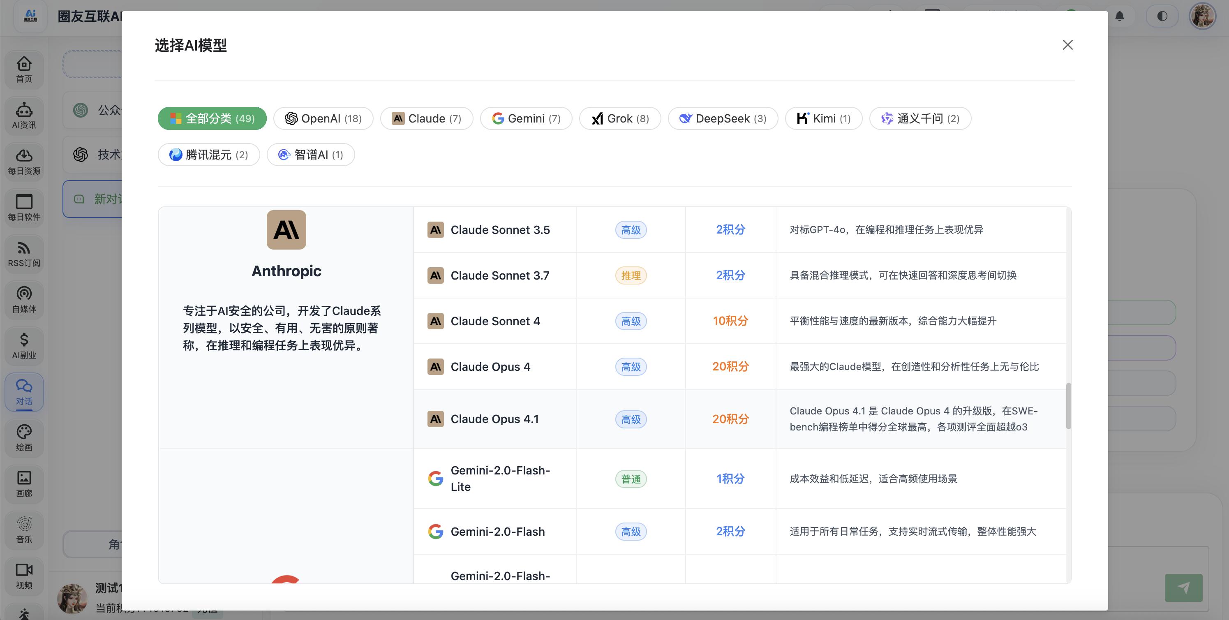Choose the Claude Opus 4 model
The width and height of the screenshot is (1229, 620).
coord(740,367)
